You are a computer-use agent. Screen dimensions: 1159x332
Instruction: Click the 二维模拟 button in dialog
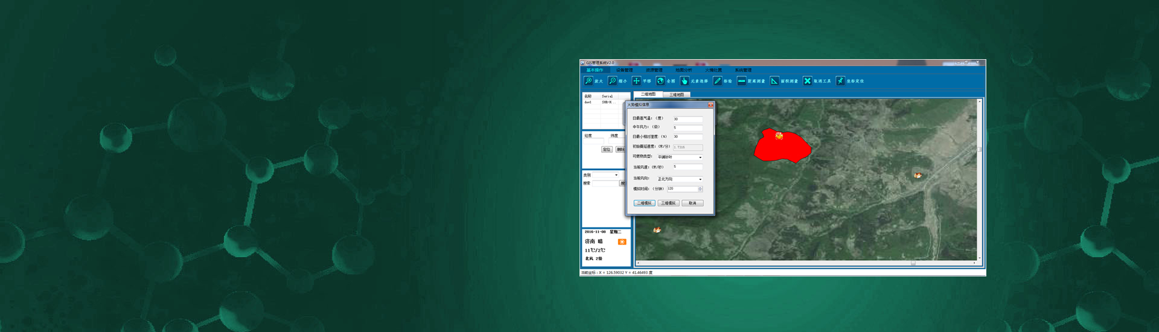(x=644, y=203)
